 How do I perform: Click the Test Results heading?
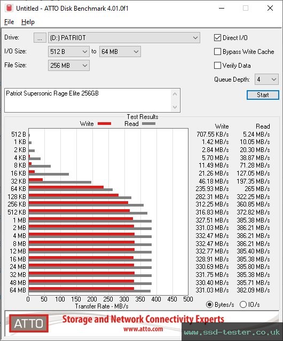(x=143, y=117)
